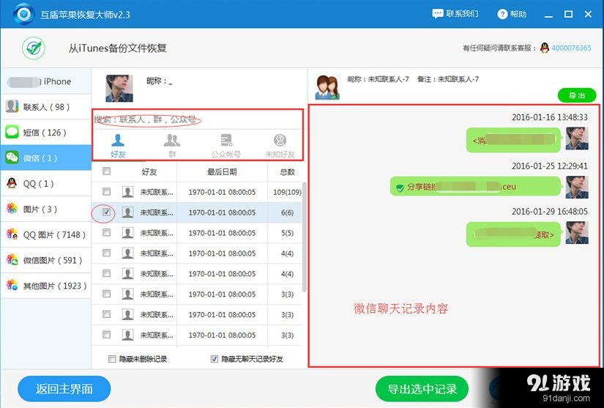Click the sender avatar on 2016-01-16 message
This screenshot has width=604, height=408.
click(577, 138)
